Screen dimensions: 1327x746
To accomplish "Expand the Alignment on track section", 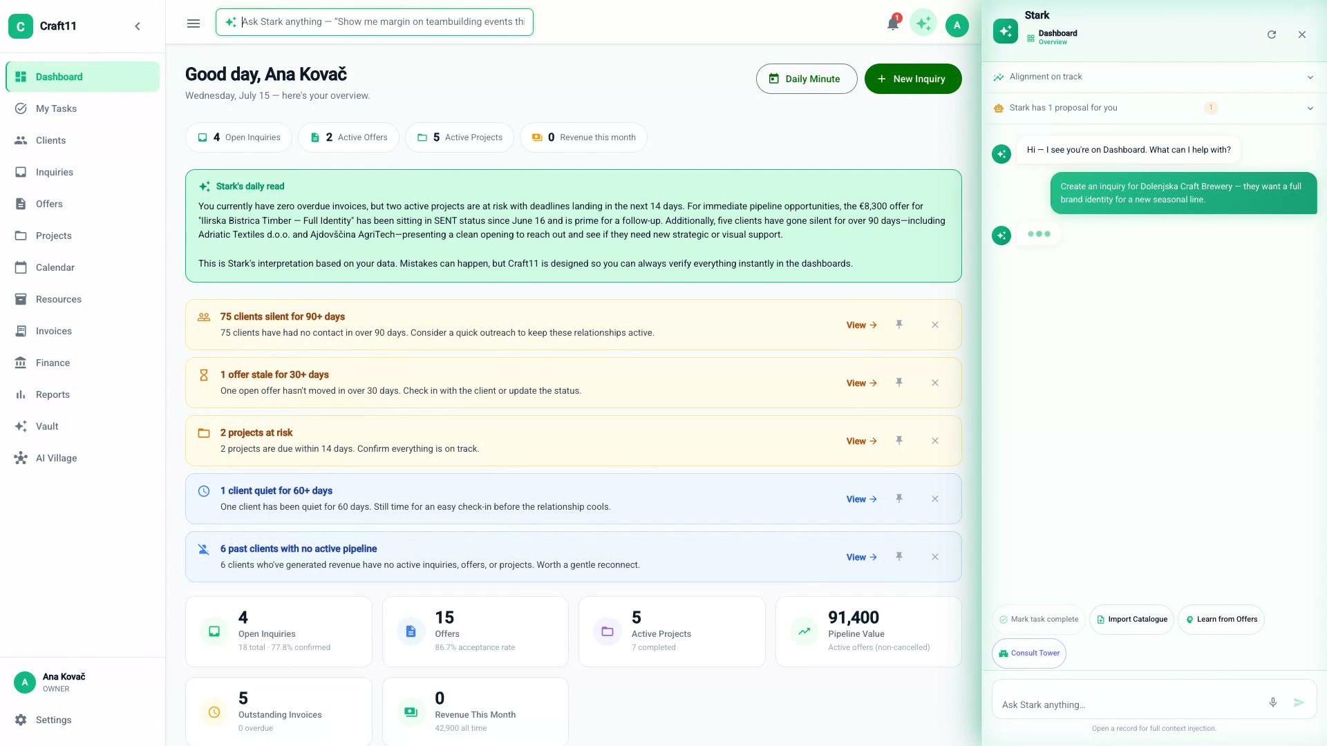I will coord(1154,77).
